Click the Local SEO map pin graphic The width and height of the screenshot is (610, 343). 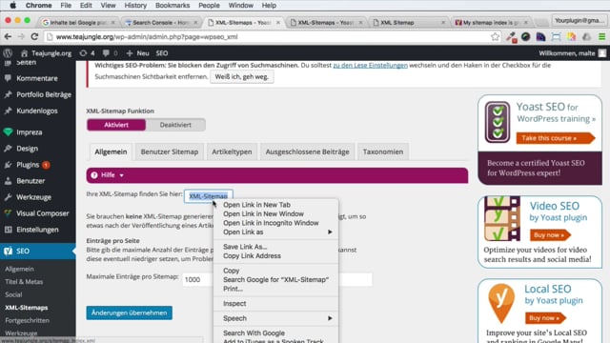tap(501, 303)
